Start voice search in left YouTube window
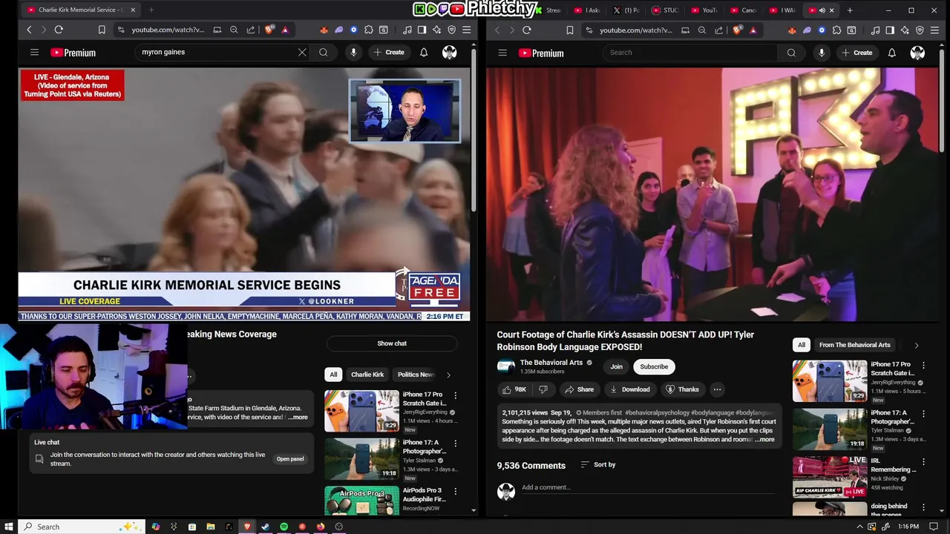The width and height of the screenshot is (950, 534). pyautogui.click(x=353, y=53)
